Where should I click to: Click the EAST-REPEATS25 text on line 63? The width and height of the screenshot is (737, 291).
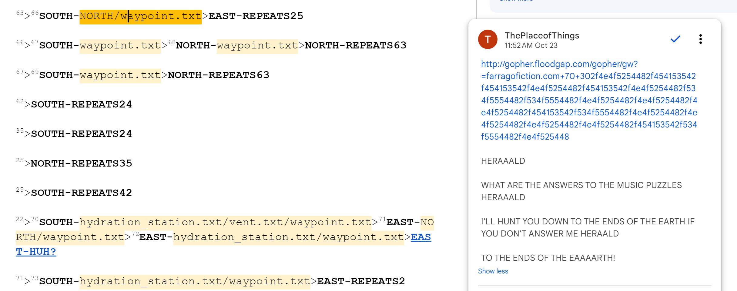pos(256,16)
